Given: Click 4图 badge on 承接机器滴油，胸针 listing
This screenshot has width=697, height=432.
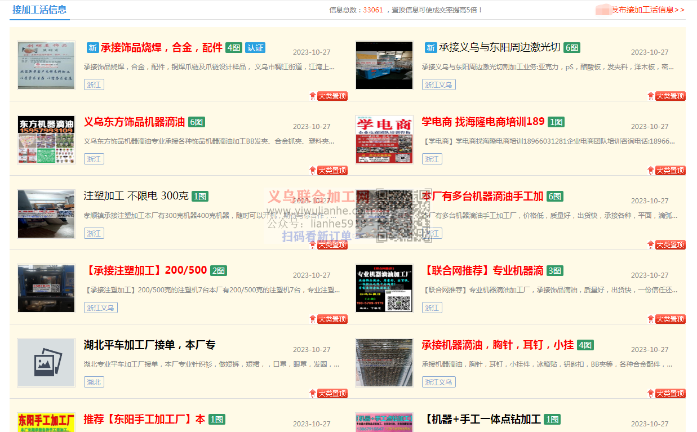Looking at the screenshot, I should click(585, 345).
